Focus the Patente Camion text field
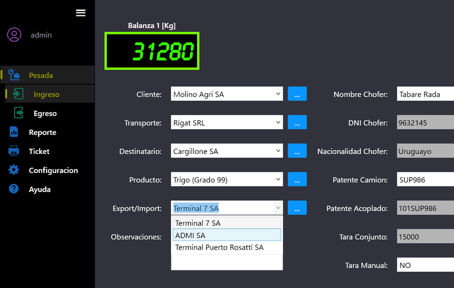Screen dimensions: 454x288 [x=425, y=180]
